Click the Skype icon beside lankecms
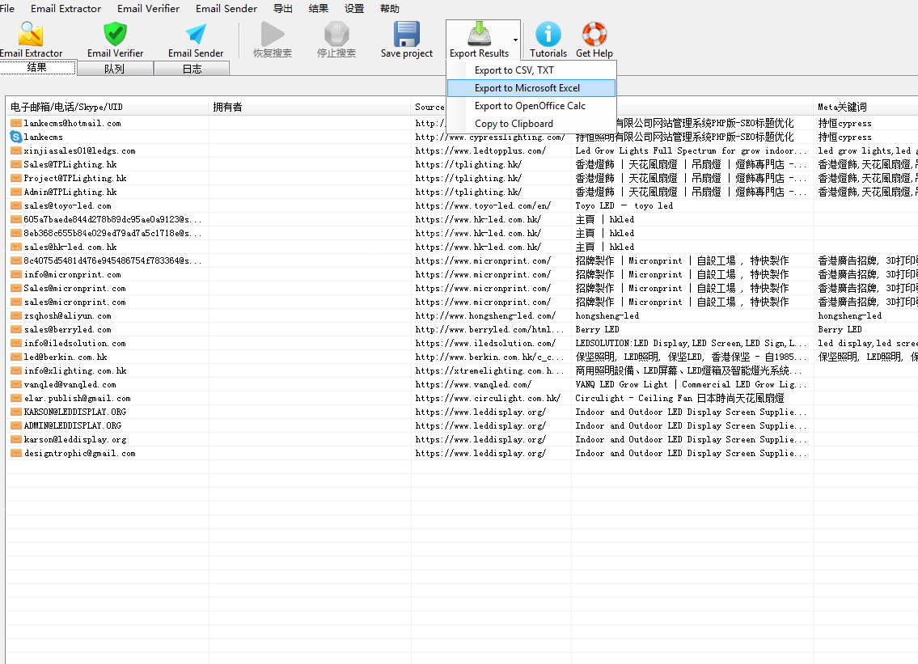Viewport: 918px width, 664px height. [x=16, y=137]
